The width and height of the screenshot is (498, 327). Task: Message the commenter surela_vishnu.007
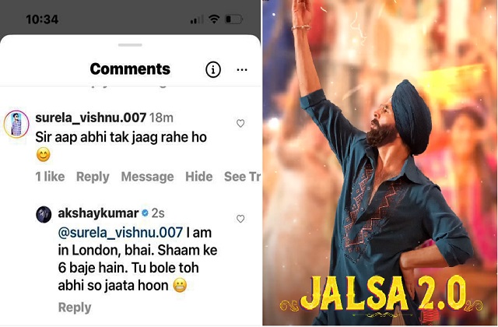tap(147, 177)
